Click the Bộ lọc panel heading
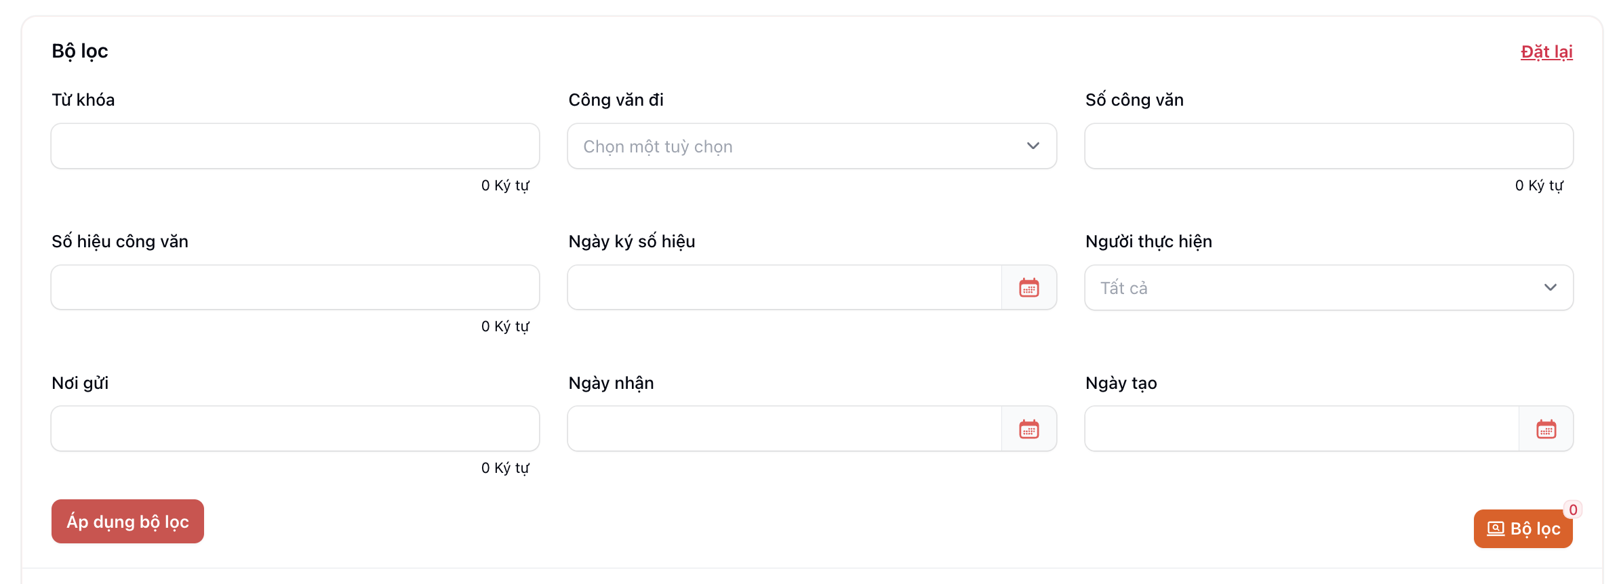This screenshot has width=1619, height=584. point(80,51)
